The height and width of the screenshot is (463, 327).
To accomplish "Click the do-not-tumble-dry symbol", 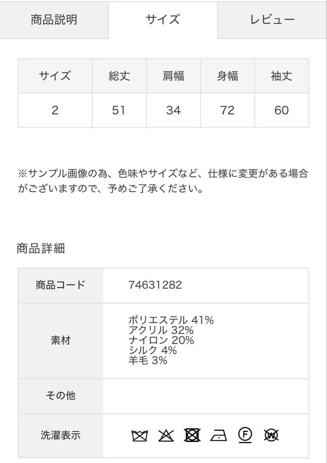I will click(x=192, y=436).
